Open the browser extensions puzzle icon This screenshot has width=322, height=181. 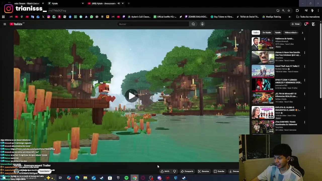pos(297,11)
